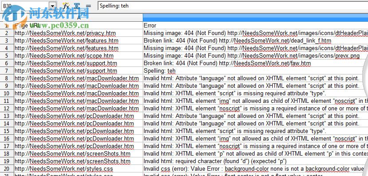Select the macDownloader.htm URL cell in row 10
Image resolution: width=368 pixels, height=176 pixels.
click(78, 94)
